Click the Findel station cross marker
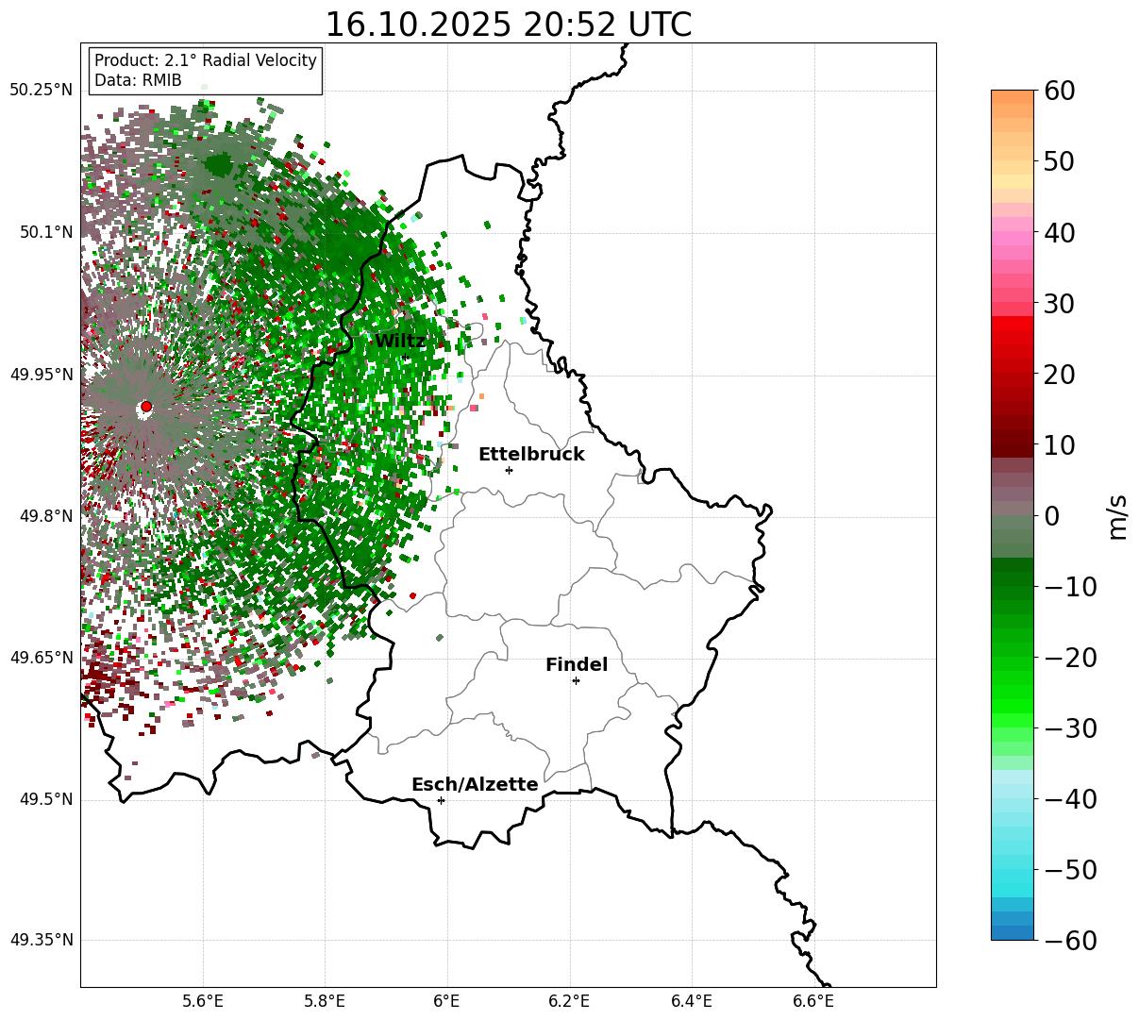1139x1020 pixels. 576,680
